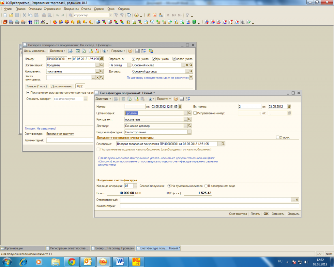Image resolution: width=334 pixels, height=267 pixels.
Task: Clear the Ответственный field with the X icon
Action: tap(297, 200)
